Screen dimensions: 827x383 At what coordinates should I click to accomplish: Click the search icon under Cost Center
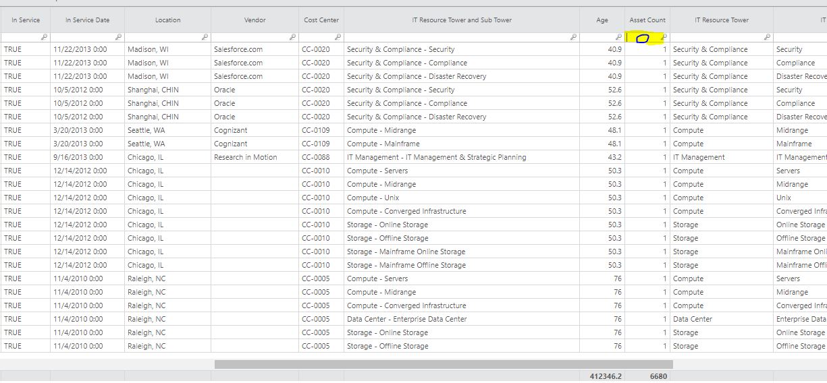(x=338, y=37)
